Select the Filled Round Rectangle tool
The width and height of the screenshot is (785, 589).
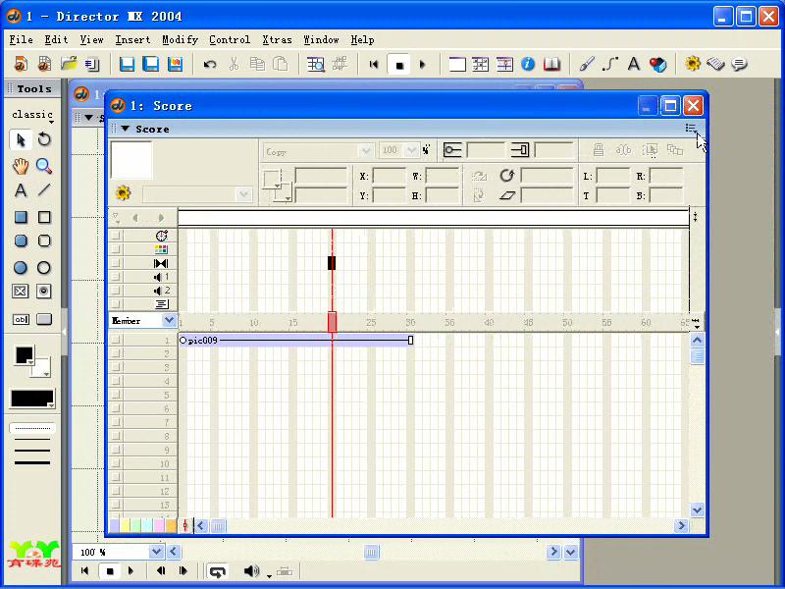(21, 241)
